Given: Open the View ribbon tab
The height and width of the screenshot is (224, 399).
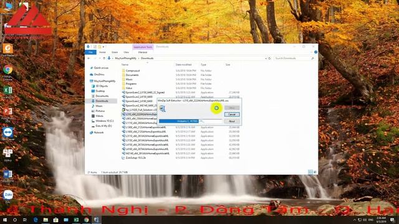Looking at the screenshot, I should click(x=126, y=52).
